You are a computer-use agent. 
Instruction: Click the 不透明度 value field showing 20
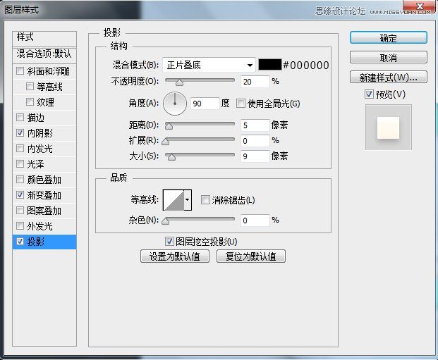tap(255, 82)
